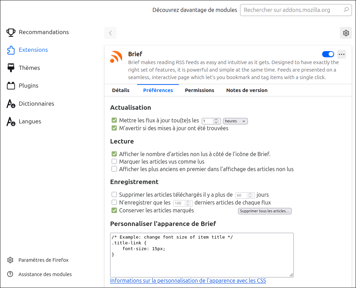Click 'Personnaliser l'apparence de Brief' heading
The image size is (356, 288).
163,224
